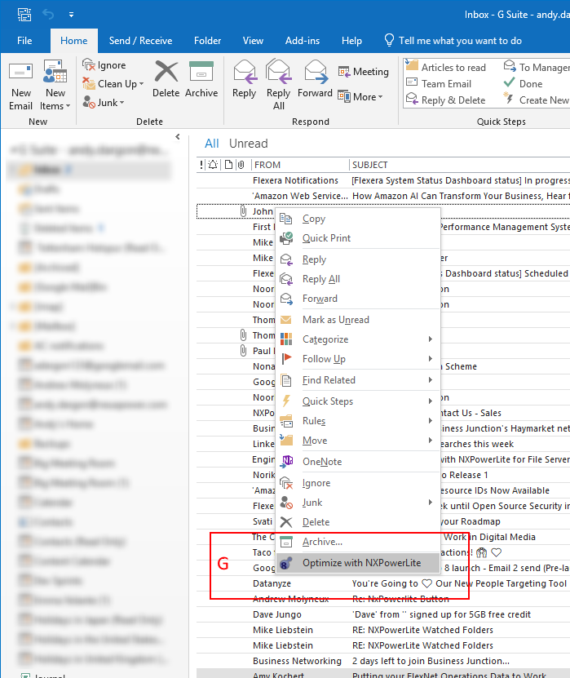
Task: Click the Delete button in the ribbon
Action: (x=166, y=79)
